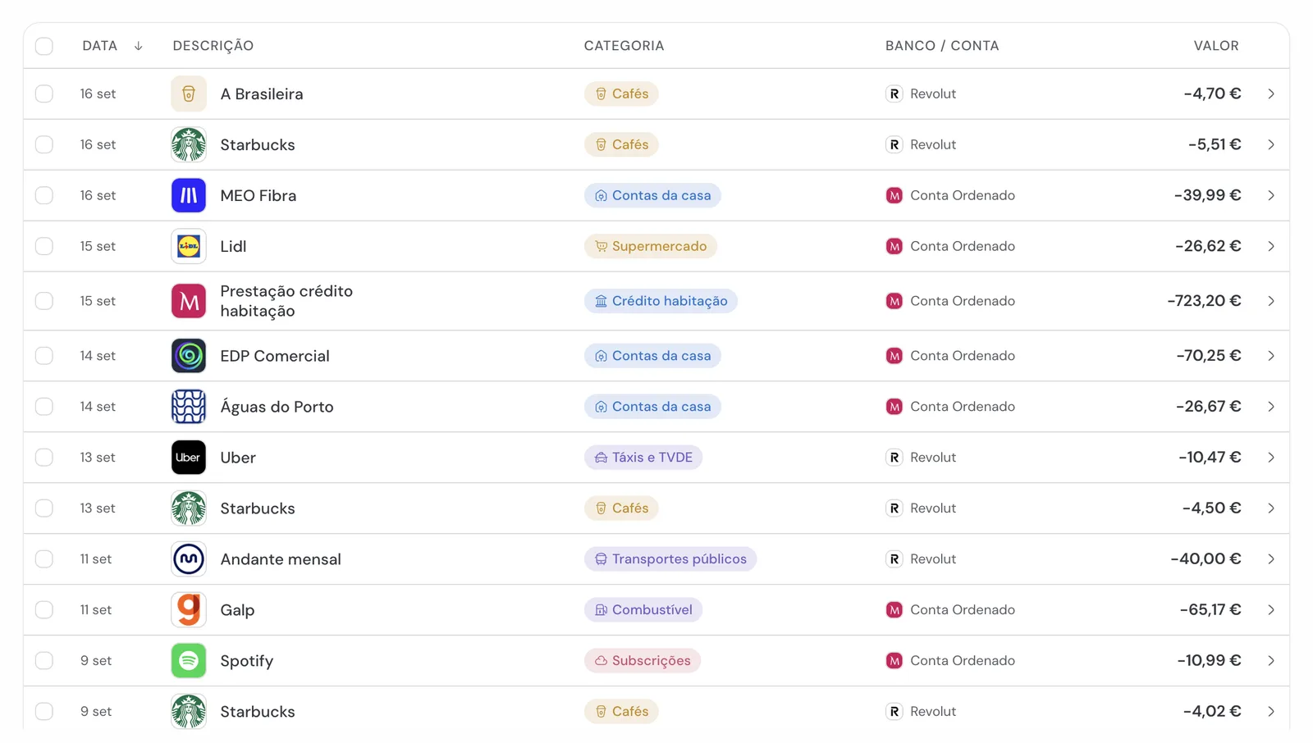Screen dimensions: 1313x743
Task: Select the A Brasileira row checkbox
Action: 44,93
